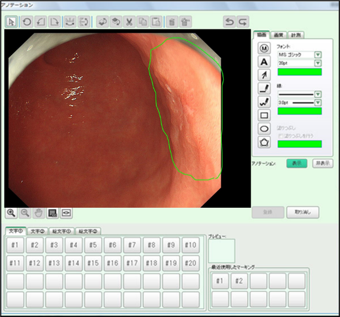Image resolution: width=340 pixels, height=317 pixels.
Task: Click the green font color swatch
Action: pyautogui.click(x=299, y=72)
